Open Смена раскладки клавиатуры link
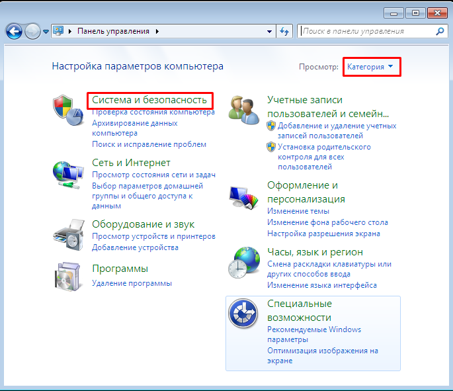The height and width of the screenshot is (391, 453). pos(329,269)
